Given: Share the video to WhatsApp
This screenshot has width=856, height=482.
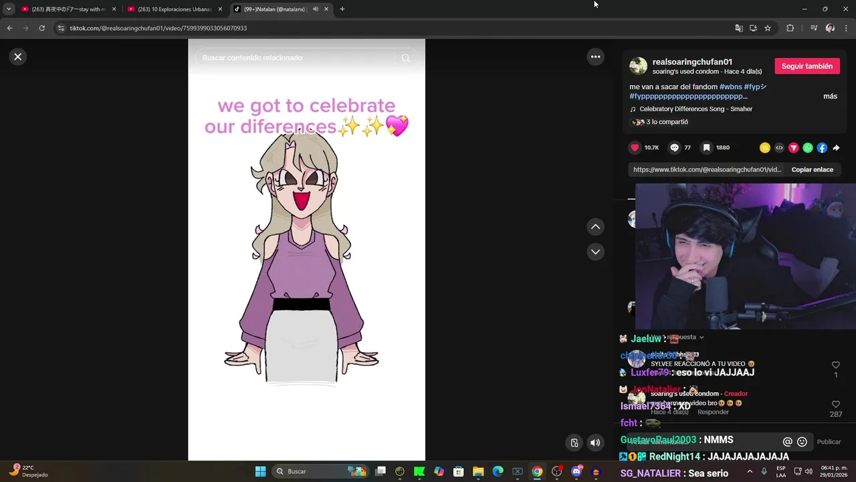Looking at the screenshot, I should pos(808,148).
